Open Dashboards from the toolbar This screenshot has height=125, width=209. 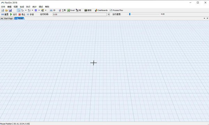point(101,10)
